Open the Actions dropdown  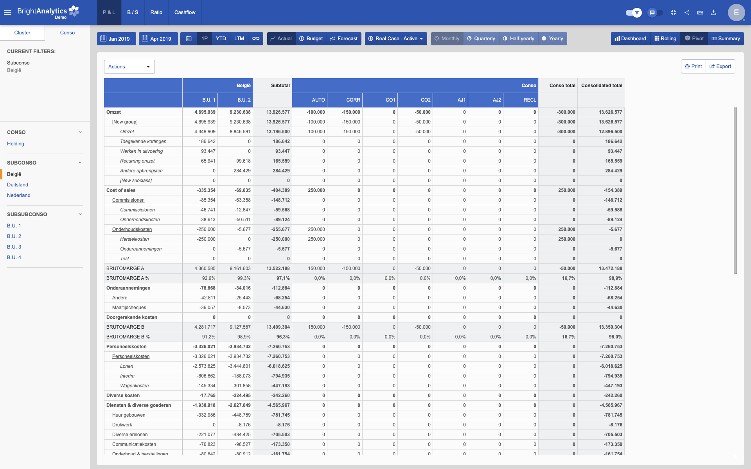tap(129, 67)
